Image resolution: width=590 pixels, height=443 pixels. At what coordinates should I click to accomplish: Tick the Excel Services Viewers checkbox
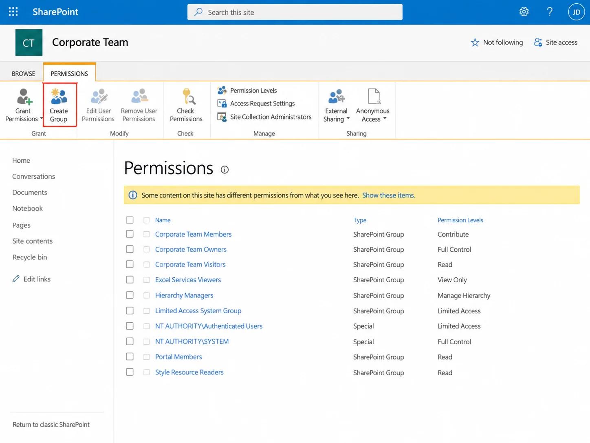[130, 280]
